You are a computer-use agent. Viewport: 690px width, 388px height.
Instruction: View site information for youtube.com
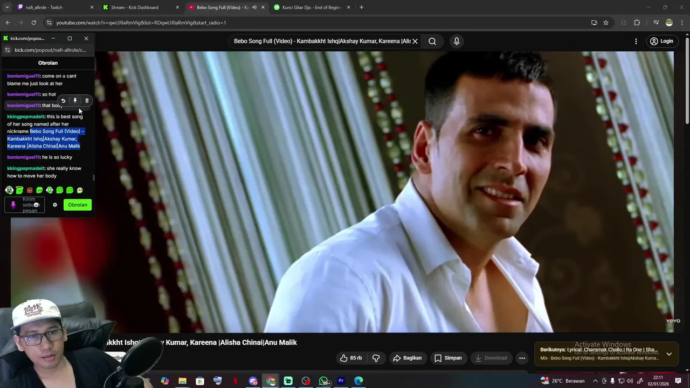[49, 23]
